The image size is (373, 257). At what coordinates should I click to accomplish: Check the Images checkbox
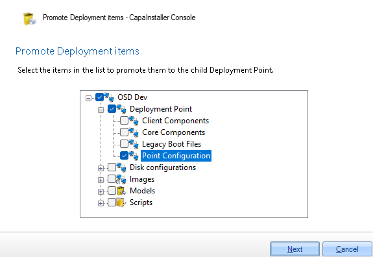click(112, 178)
